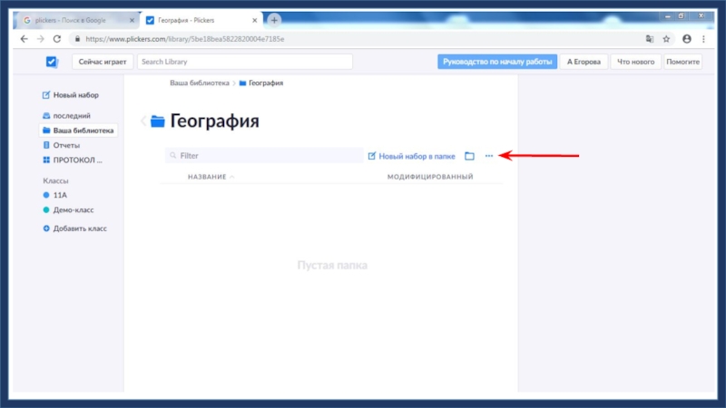Open Ваша библиотека in the sidebar

coord(83,131)
